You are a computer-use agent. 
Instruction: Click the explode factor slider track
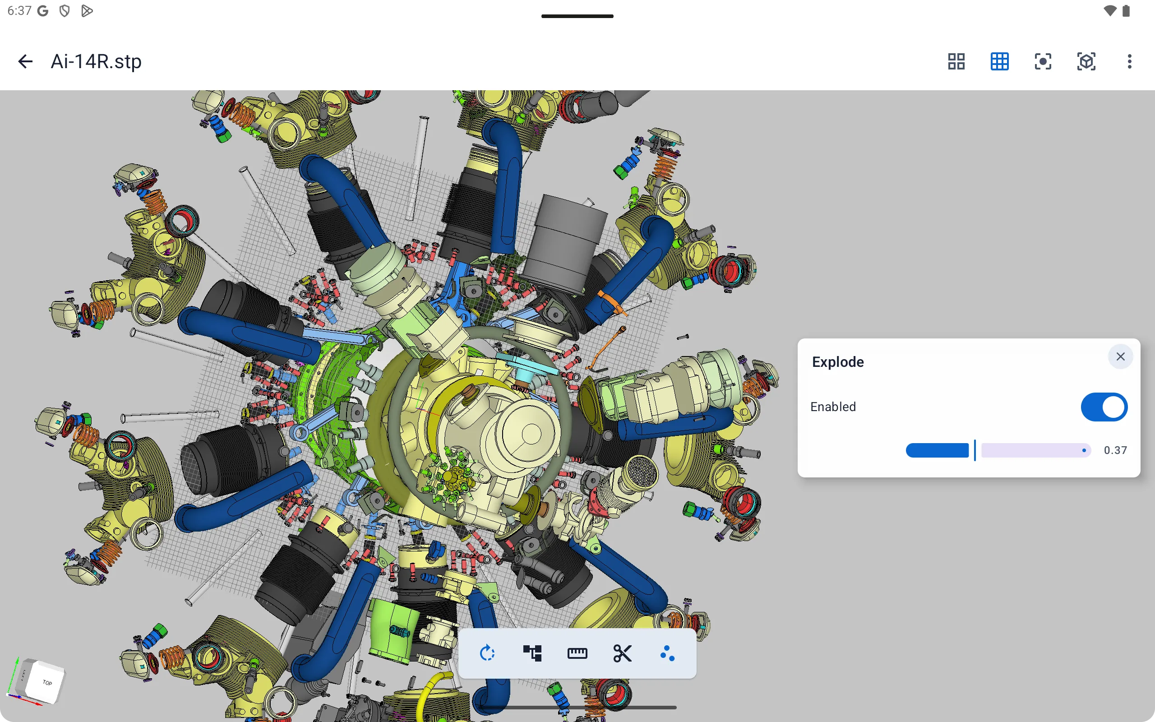[x=998, y=450]
